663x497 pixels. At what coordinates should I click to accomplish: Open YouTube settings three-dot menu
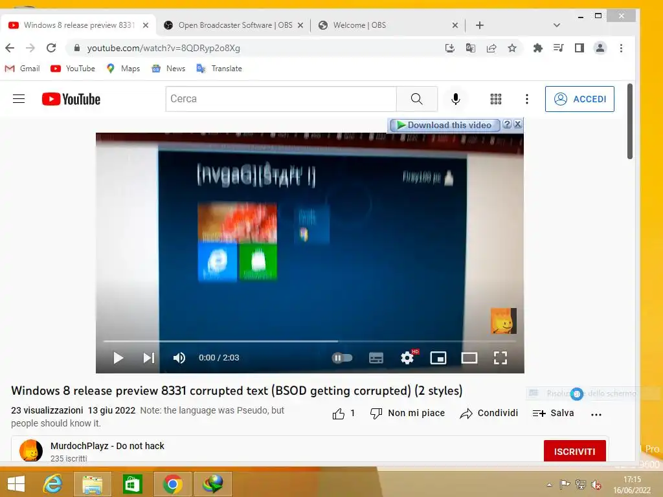[x=527, y=99]
